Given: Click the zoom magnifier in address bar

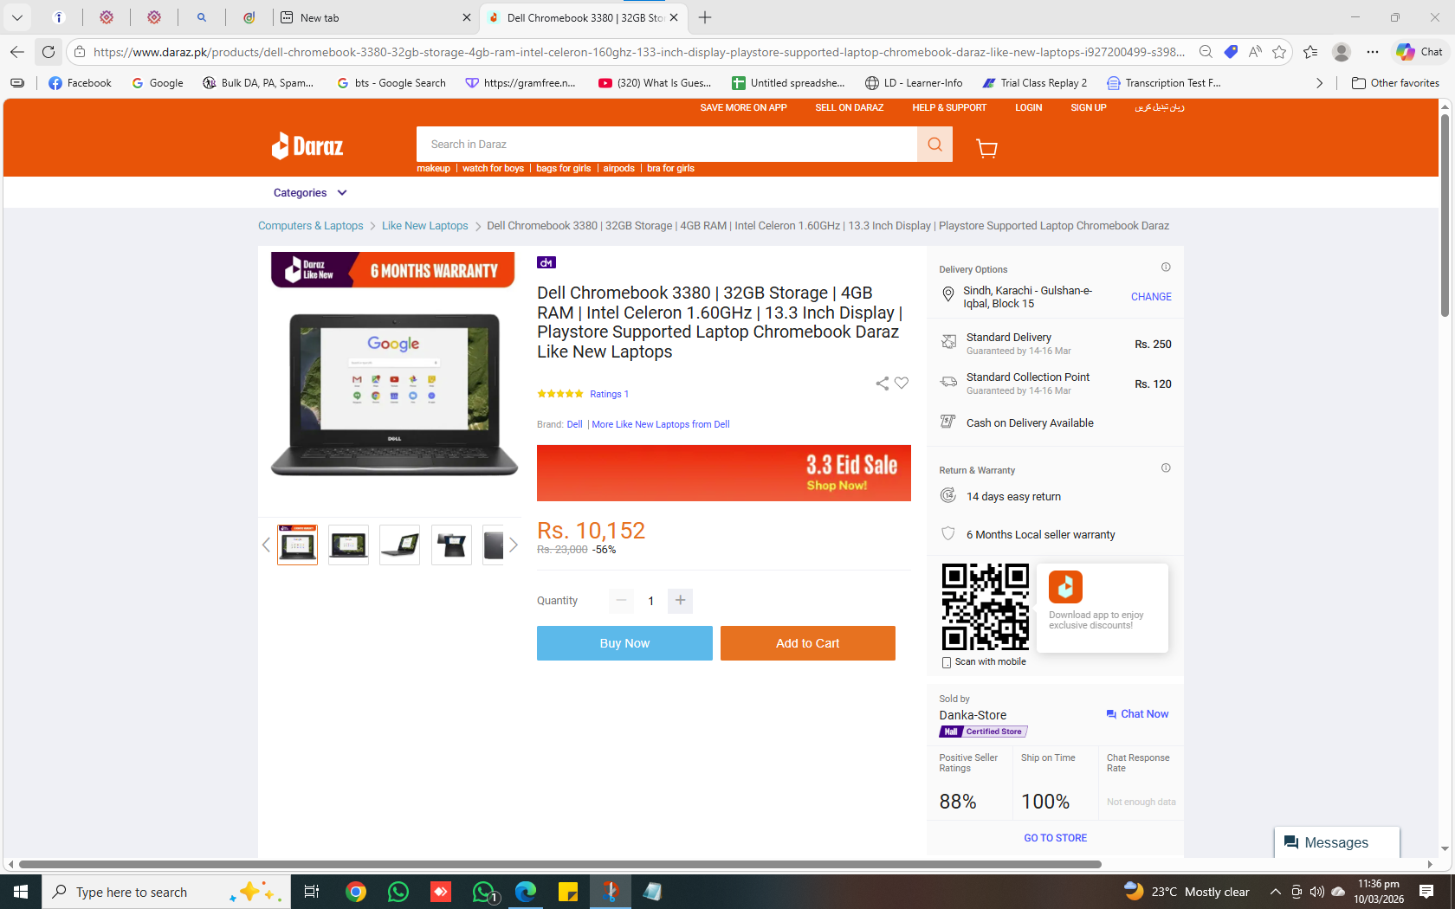Looking at the screenshot, I should pyautogui.click(x=1206, y=52).
